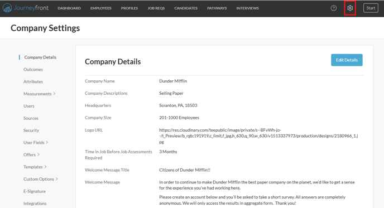Click the 3 Months value

click(x=168, y=152)
